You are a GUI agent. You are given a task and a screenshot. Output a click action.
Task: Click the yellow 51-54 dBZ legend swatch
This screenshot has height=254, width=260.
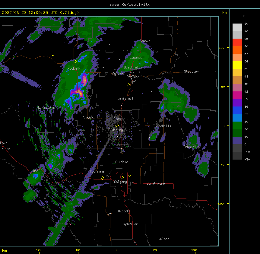click(237, 65)
